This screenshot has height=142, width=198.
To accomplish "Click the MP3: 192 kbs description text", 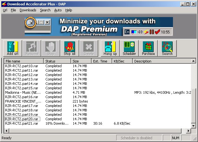I will pos(163,92).
